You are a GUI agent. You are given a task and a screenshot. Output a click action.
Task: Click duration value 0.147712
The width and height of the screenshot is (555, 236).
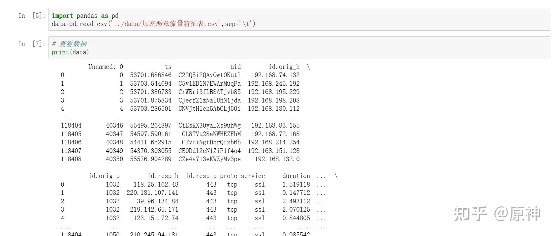click(296, 193)
